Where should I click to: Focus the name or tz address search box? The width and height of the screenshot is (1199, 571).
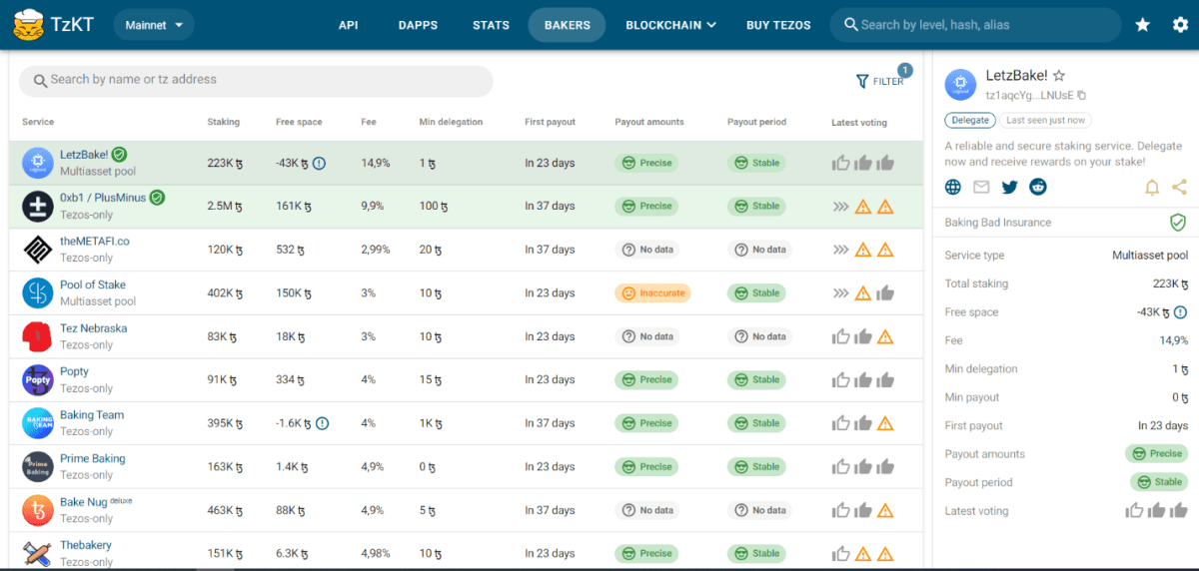click(257, 81)
